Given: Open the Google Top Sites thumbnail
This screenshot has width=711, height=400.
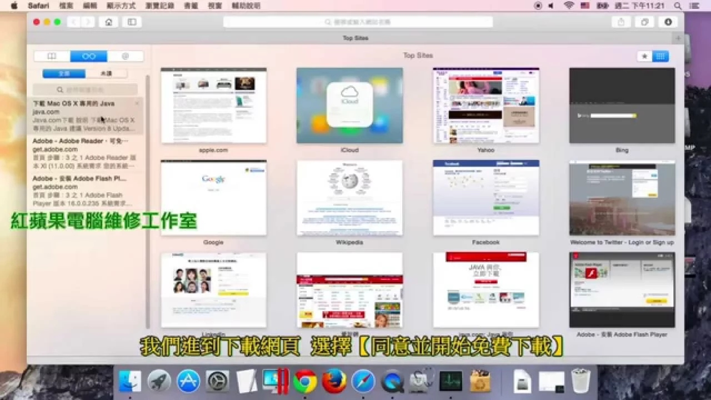Looking at the screenshot, I should point(213,198).
